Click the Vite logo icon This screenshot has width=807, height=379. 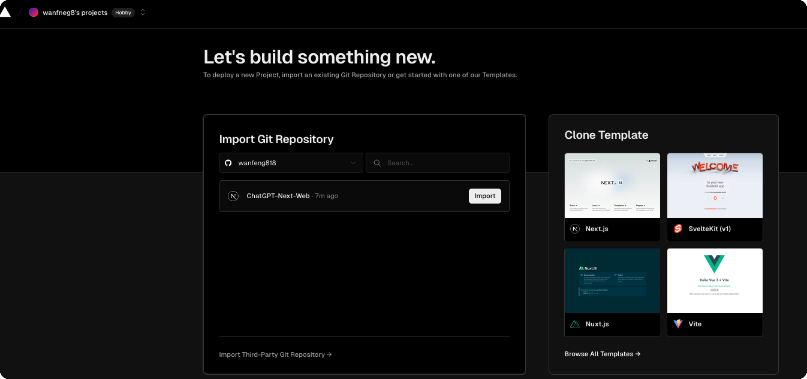(678, 324)
